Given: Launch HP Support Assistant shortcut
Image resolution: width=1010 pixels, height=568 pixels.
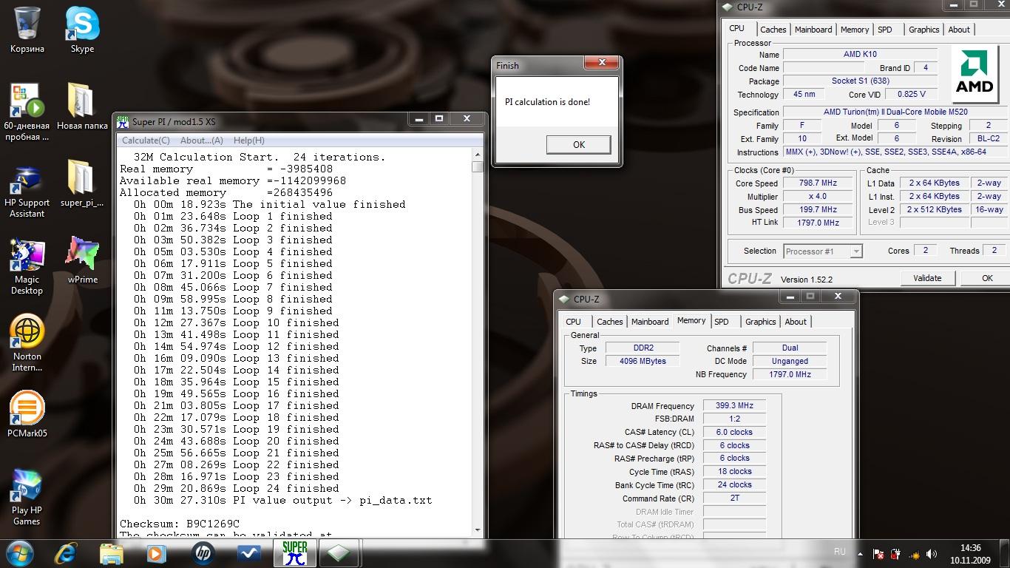Looking at the screenshot, I should point(27,189).
